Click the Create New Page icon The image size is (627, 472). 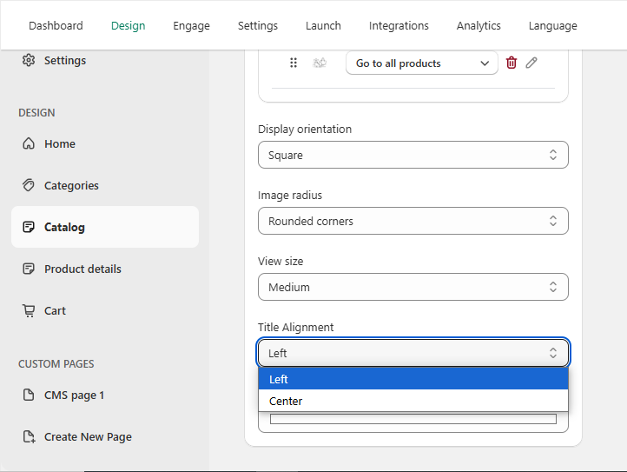coord(29,436)
